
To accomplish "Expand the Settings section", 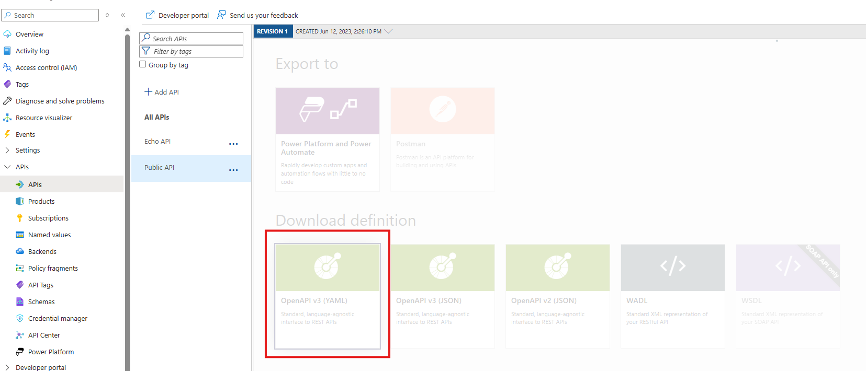I will 7,150.
